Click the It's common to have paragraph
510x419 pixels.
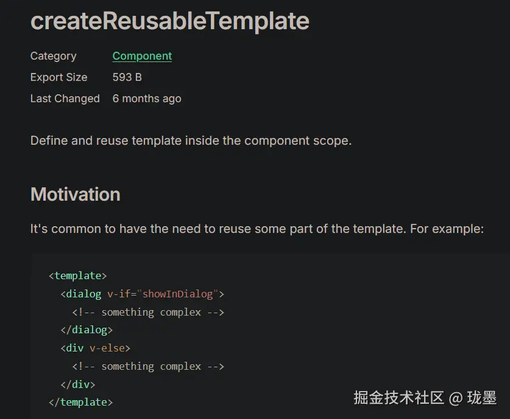click(x=257, y=229)
